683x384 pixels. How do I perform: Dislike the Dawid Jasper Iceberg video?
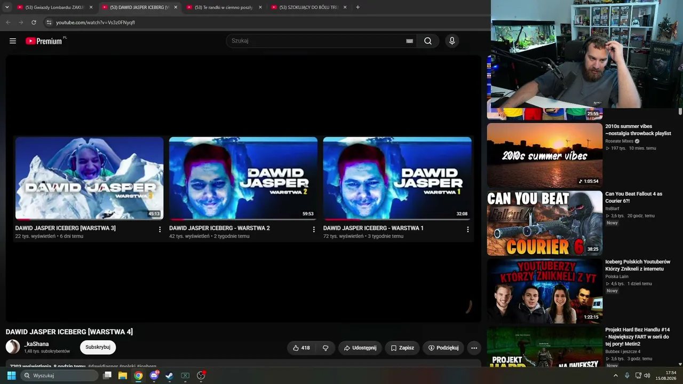pos(325,348)
